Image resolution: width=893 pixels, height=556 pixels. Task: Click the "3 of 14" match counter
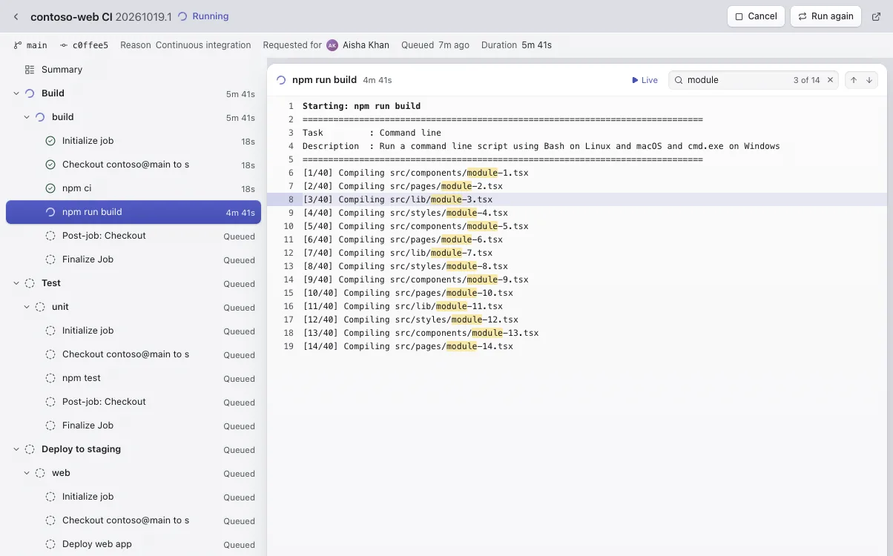(806, 80)
